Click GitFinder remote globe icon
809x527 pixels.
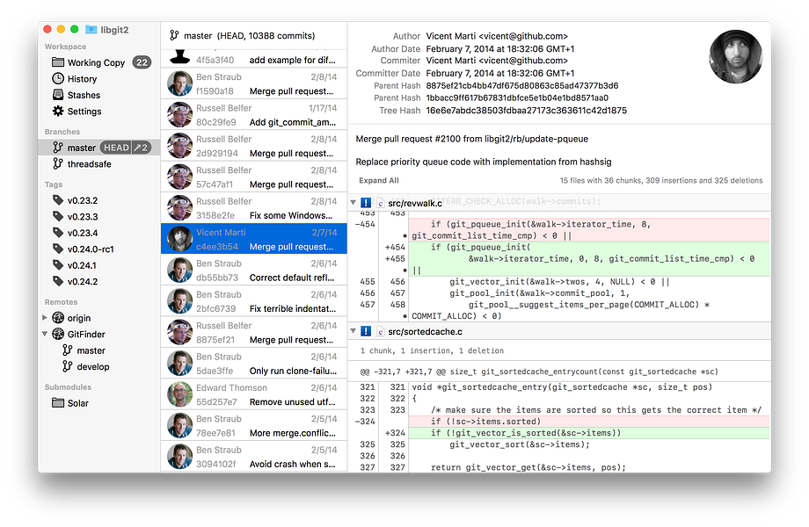[58, 334]
